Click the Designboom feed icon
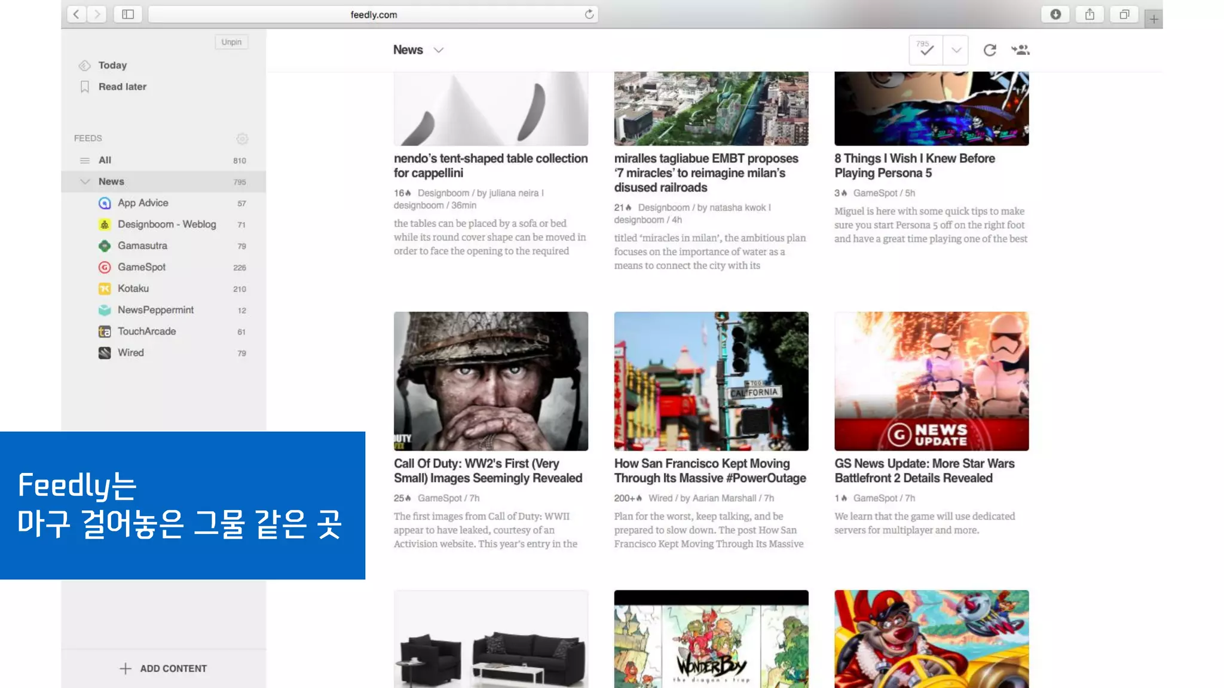Image resolution: width=1224 pixels, height=688 pixels. [x=105, y=225]
